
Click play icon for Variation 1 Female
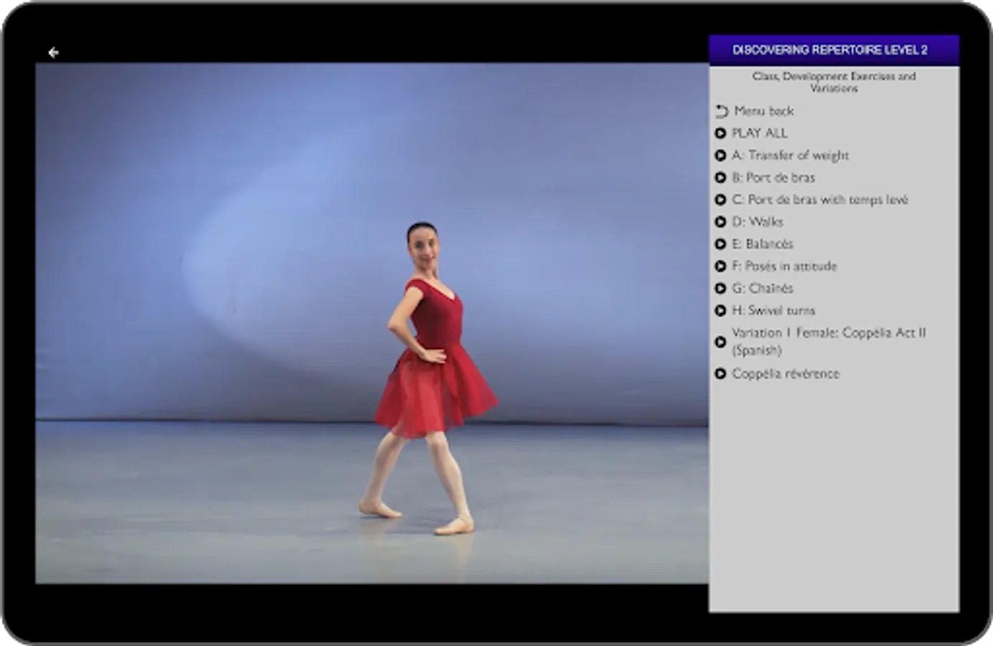(x=720, y=342)
